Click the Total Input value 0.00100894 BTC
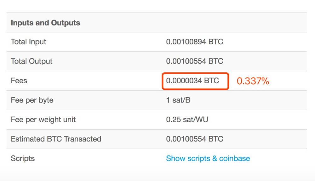 coord(194,42)
